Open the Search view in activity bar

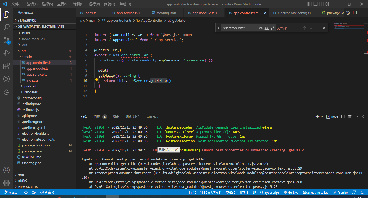coord(6,27)
